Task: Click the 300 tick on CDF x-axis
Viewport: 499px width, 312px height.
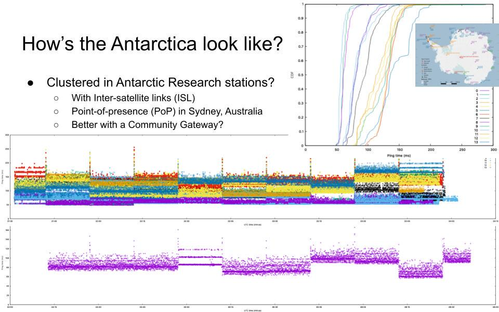Action: [493, 150]
